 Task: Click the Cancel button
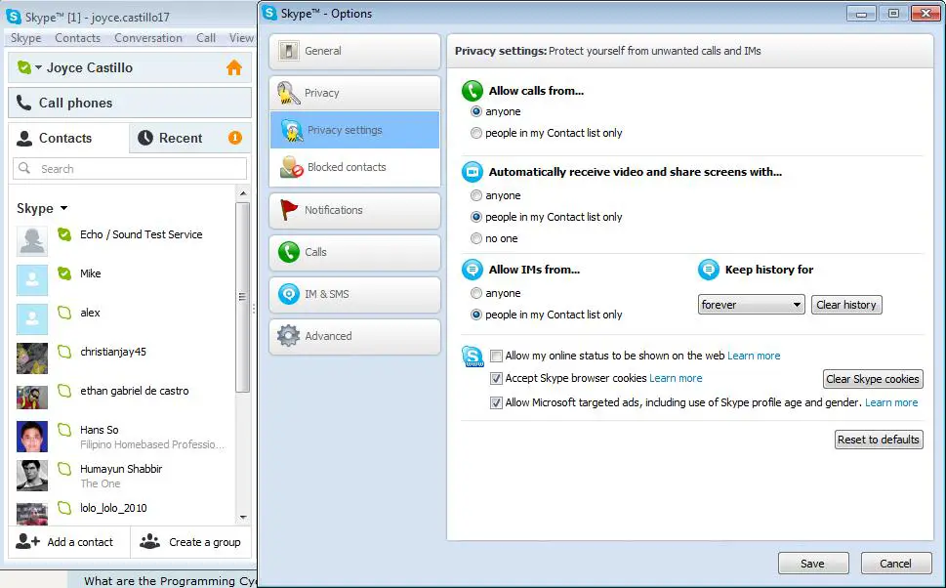[x=896, y=564]
